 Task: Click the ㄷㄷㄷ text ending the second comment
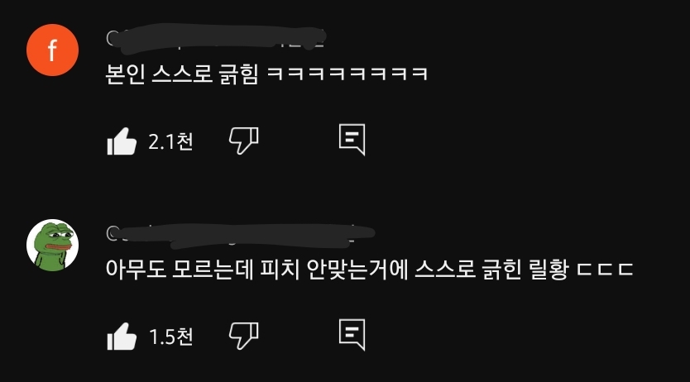point(605,270)
